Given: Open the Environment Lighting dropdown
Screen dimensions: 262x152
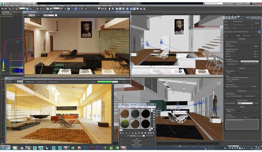Looking at the screenshot, I should tap(245, 103).
